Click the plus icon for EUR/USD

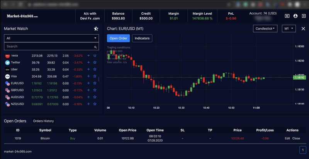point(88,83)
